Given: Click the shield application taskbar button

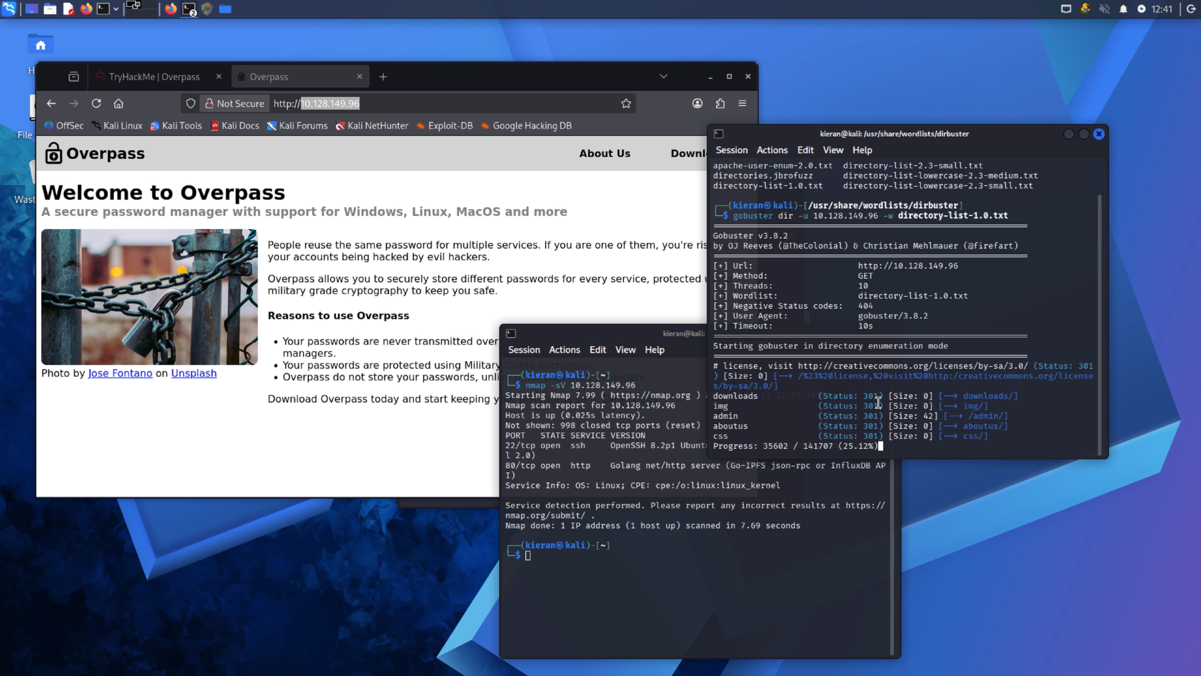Looking at the screenshot, I should point(207,9).
